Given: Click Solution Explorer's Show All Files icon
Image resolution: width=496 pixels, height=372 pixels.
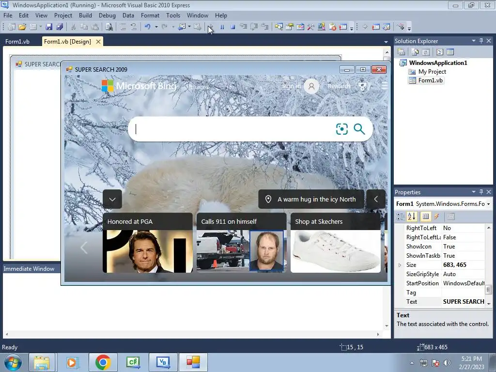Looking at the screenshot, I should (x=415, y=52).
